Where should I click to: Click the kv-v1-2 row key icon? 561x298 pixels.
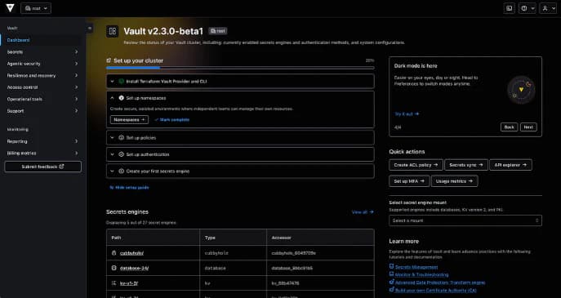(x=114, y=283)
